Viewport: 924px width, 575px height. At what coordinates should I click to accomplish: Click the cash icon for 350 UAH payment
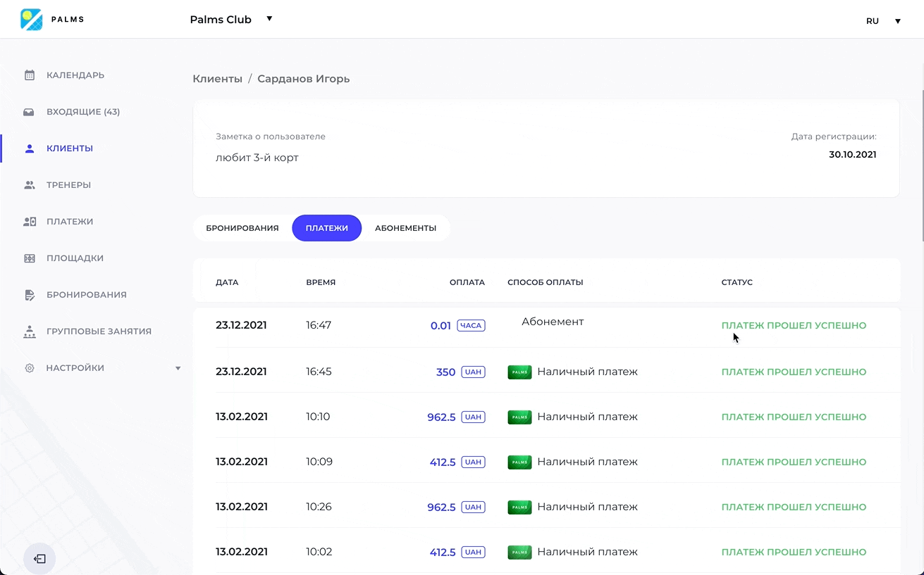[x=519, y=372]
